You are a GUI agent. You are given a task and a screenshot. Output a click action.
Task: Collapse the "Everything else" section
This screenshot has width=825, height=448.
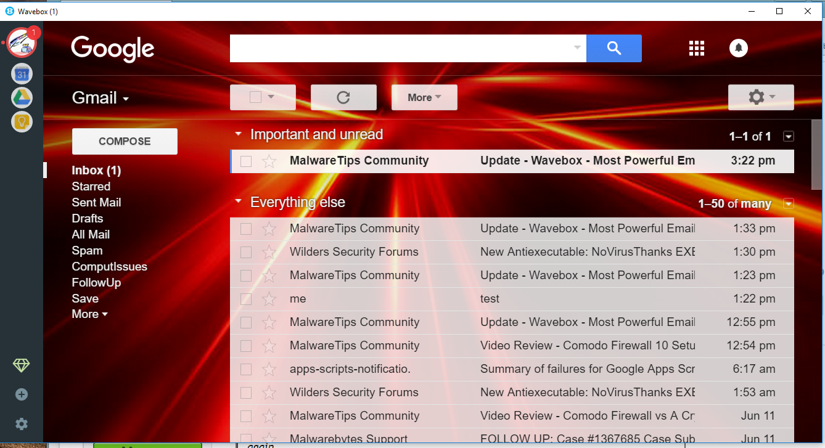click(x=238, y=202)
